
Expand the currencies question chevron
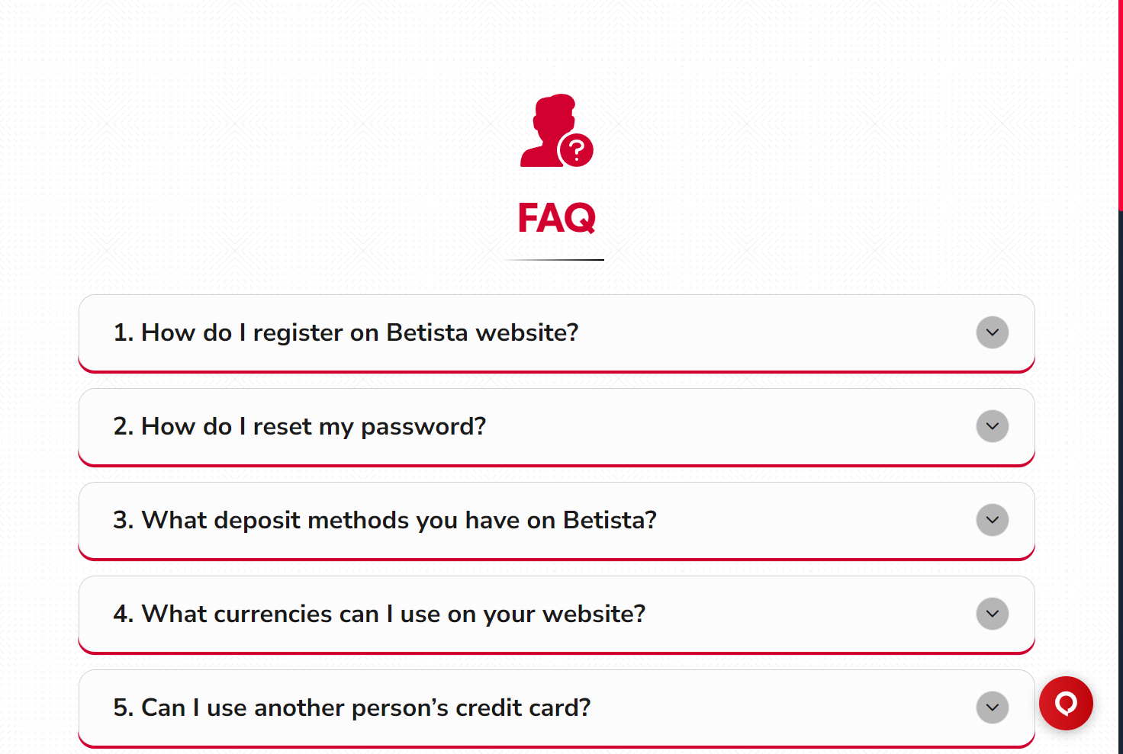pos(992,614)
